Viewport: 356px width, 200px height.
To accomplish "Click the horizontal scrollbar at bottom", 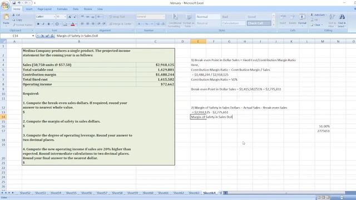I will [x=286, y=193].
